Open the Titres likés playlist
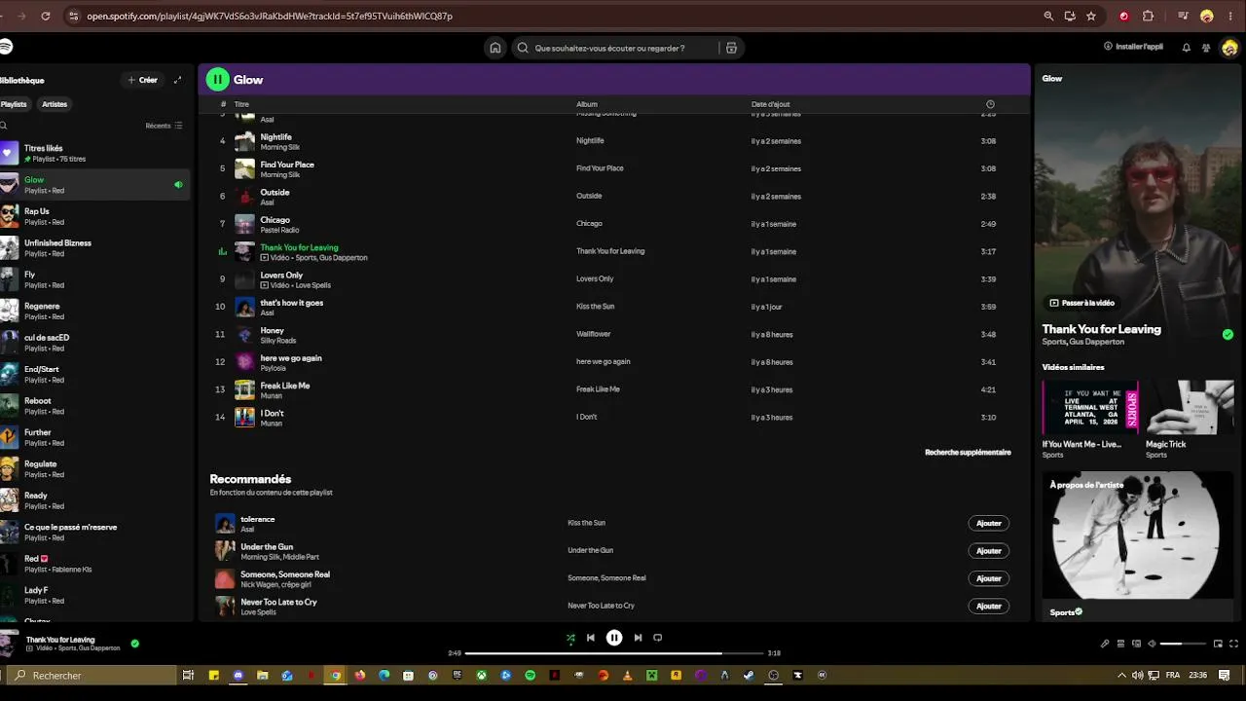 94,154
